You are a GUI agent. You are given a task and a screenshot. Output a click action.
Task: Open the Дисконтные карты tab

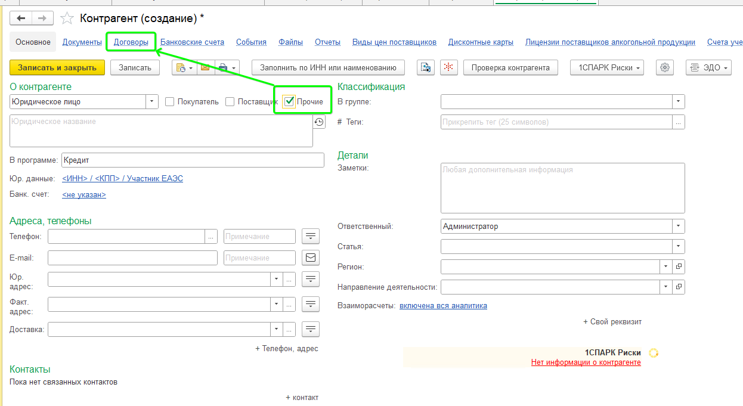[x=481, y=42]
